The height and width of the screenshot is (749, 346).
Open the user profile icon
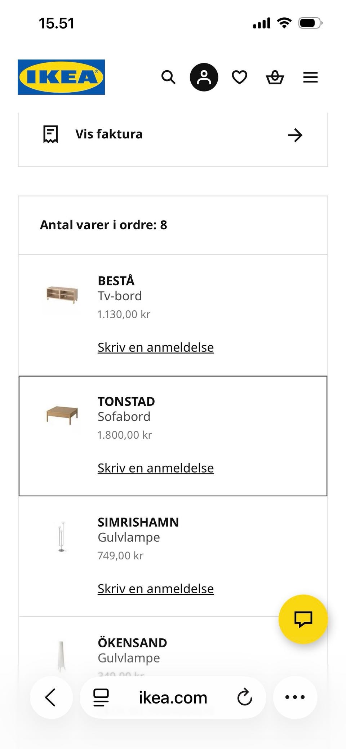point(204,77)
